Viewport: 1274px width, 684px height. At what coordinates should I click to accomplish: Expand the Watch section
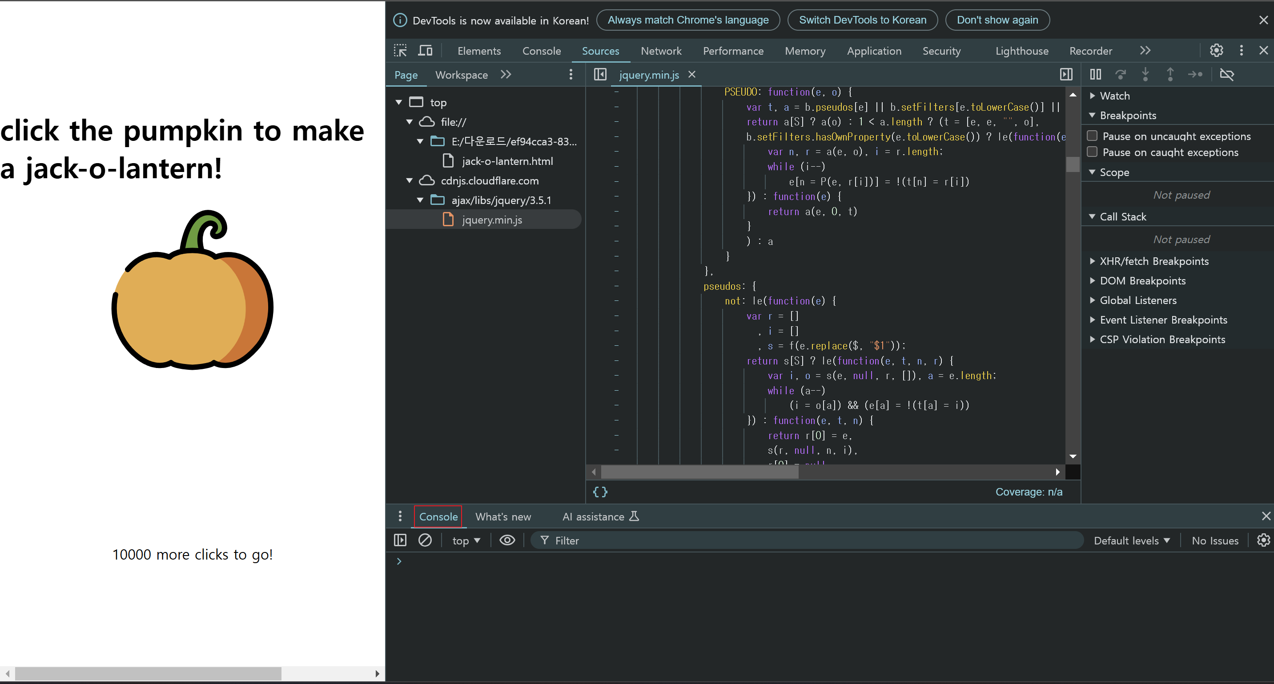(1114, 96)
